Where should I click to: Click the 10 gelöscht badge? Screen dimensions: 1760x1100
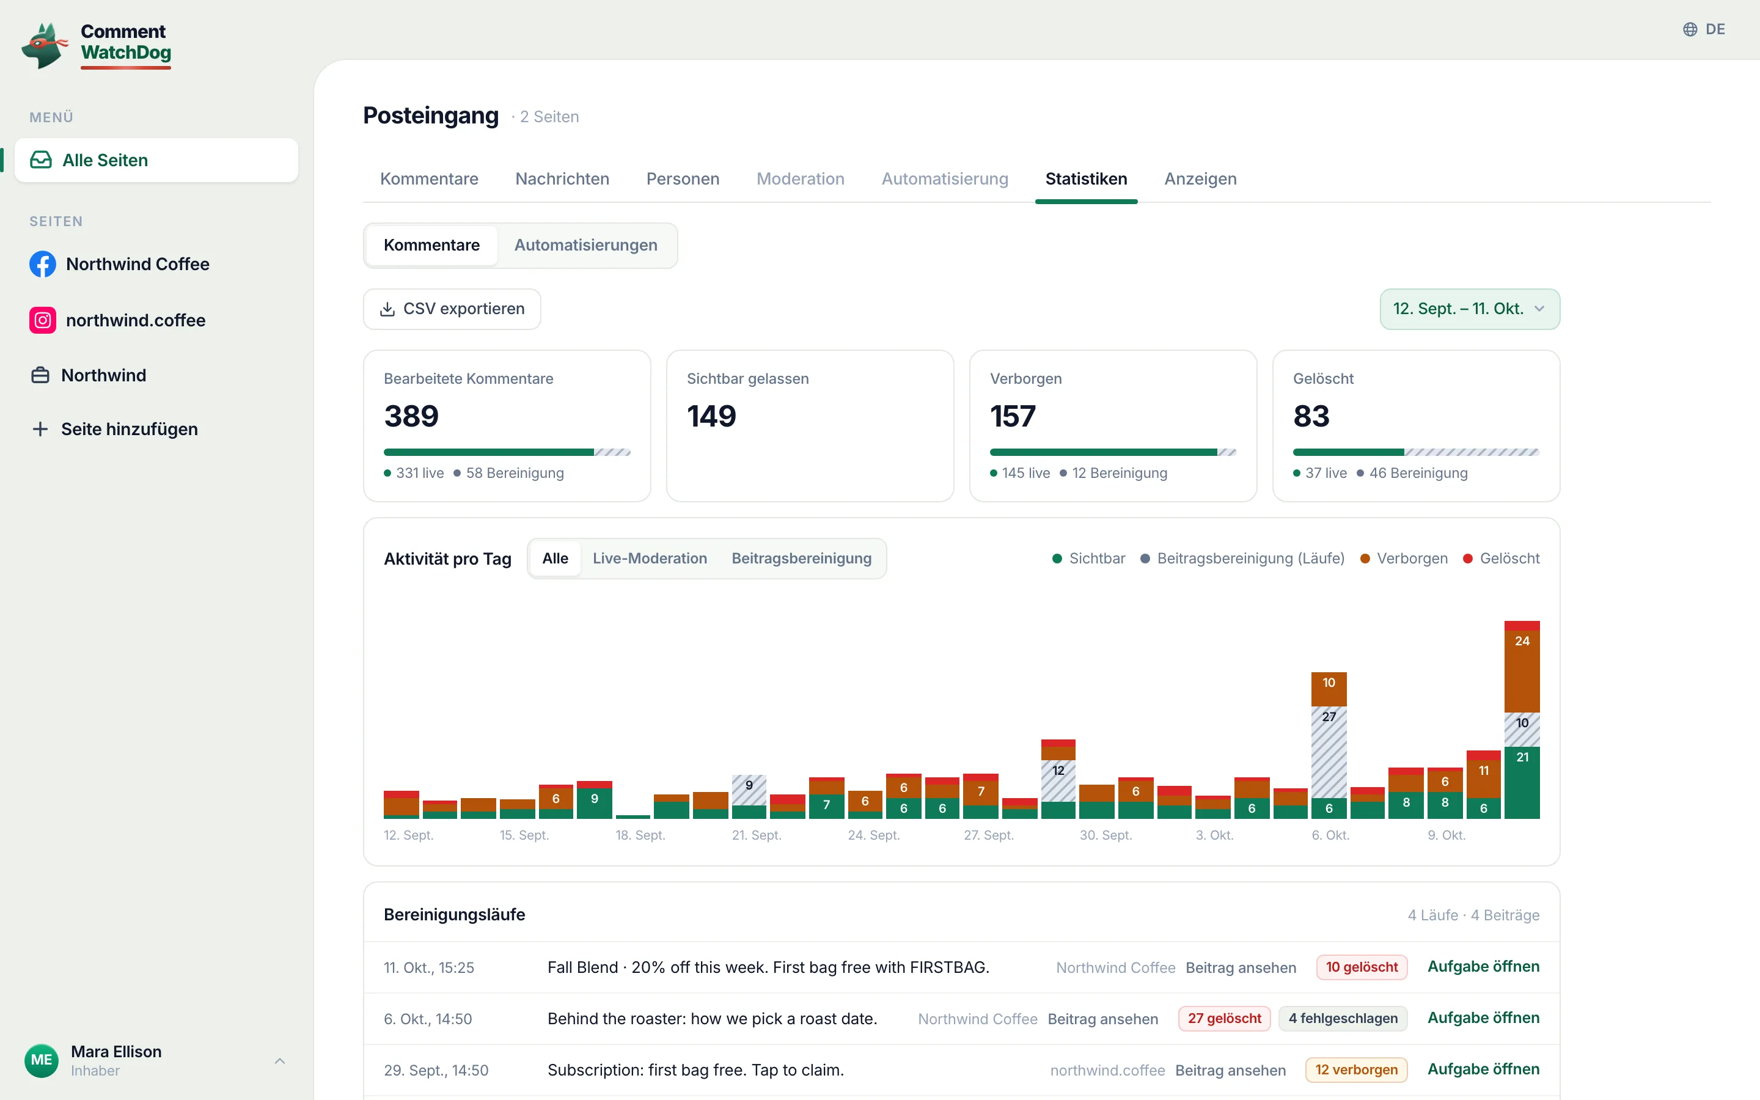click(x=1362, y=967)
